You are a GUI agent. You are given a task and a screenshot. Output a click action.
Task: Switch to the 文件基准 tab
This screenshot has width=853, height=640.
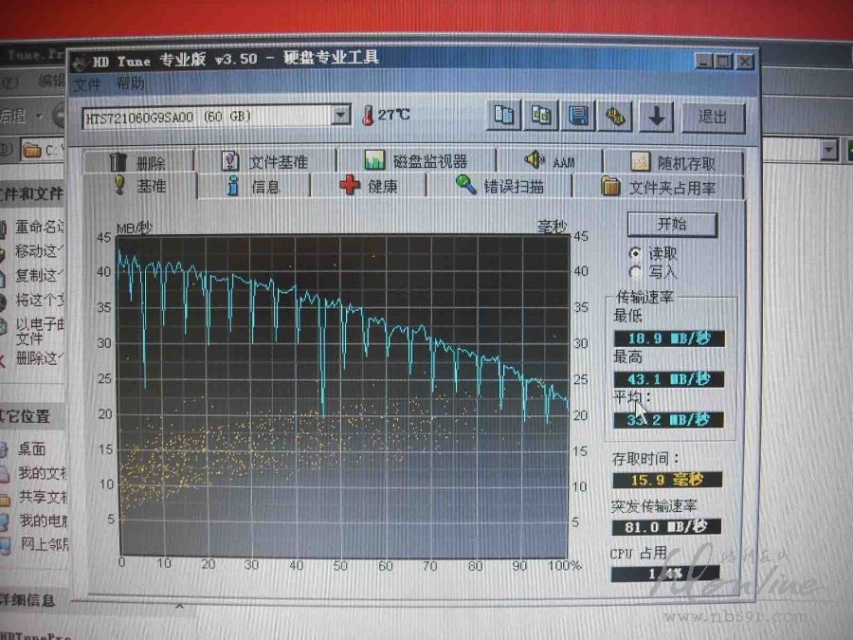(266, 161)
